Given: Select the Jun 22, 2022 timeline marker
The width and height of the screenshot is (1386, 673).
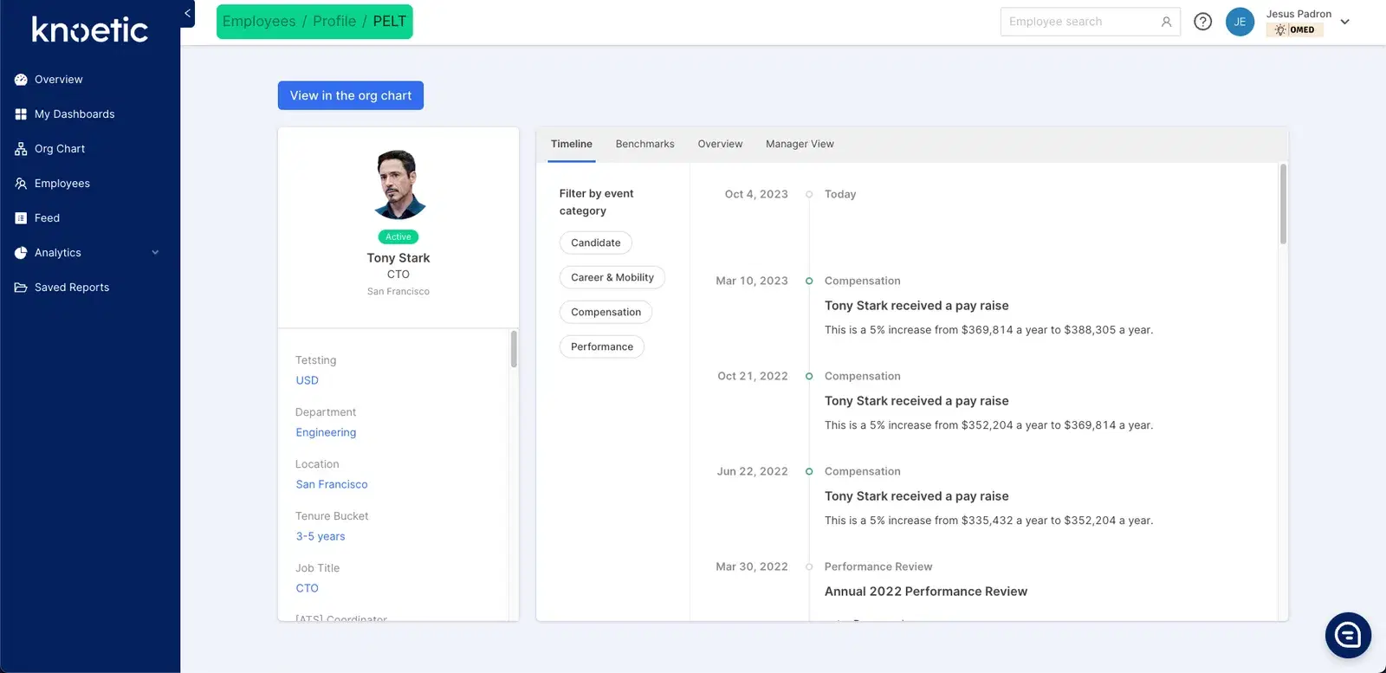Looking at the screenshot, I should (809, 471).
